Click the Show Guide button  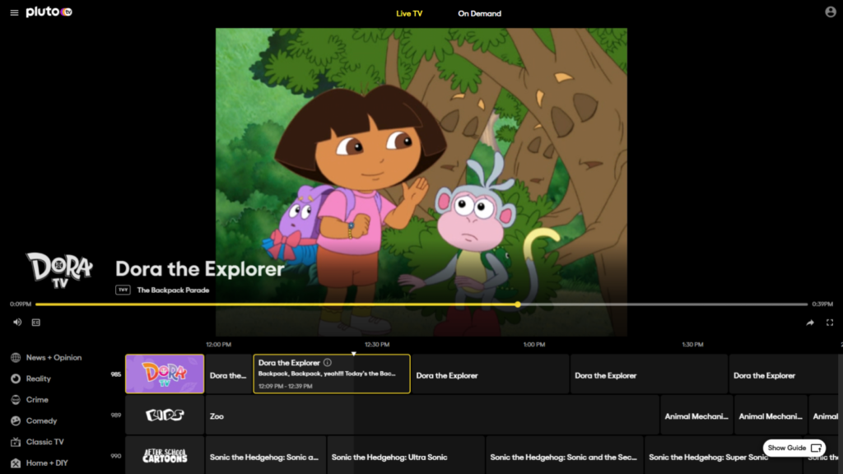click(794, 448)
